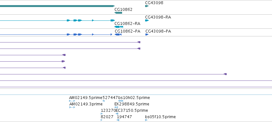Viewport: 272px width, 122px height.
Task: Select the bs05f10.5prime EST arrowhead
Action: pyautogui.click(x=146, y=120)
